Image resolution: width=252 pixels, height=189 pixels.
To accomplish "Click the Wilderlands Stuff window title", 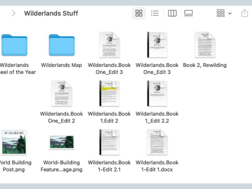I will [x=51, y=13].
